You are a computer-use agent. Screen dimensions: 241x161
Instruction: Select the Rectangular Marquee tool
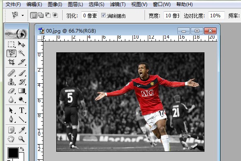click(x=12, y=44)
